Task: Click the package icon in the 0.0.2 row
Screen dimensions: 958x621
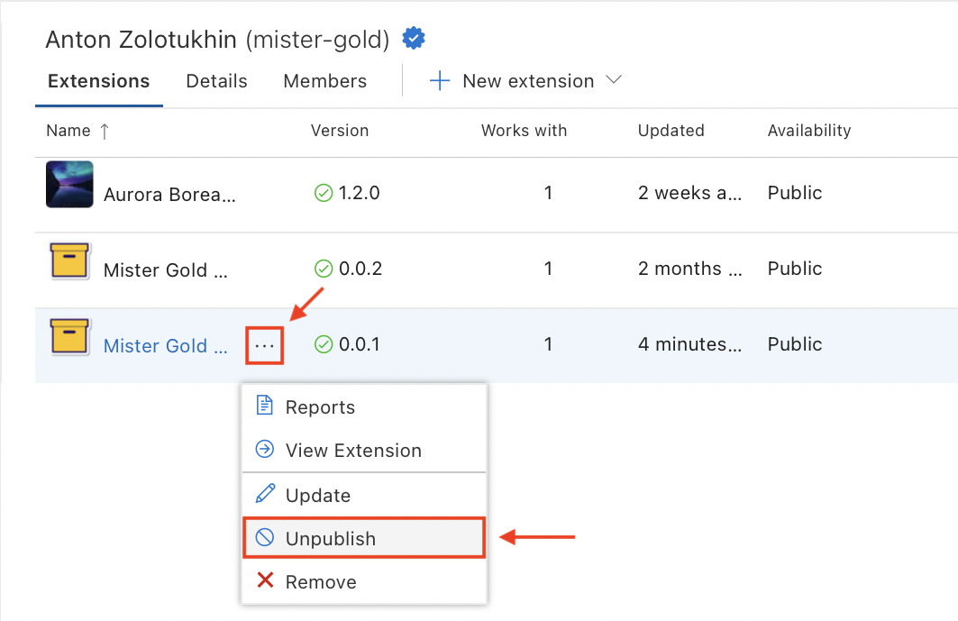Action: [x=69, y=260]
